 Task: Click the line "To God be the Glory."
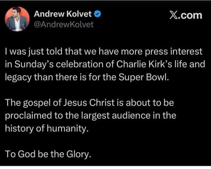(x=48, y=154)
